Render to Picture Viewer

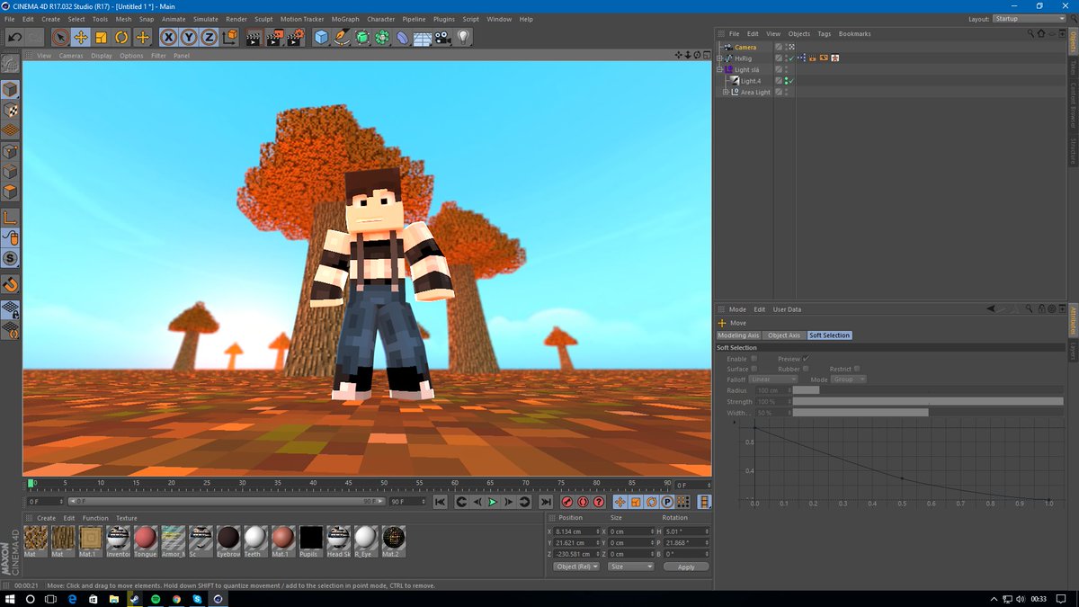[x=274, y=37]
